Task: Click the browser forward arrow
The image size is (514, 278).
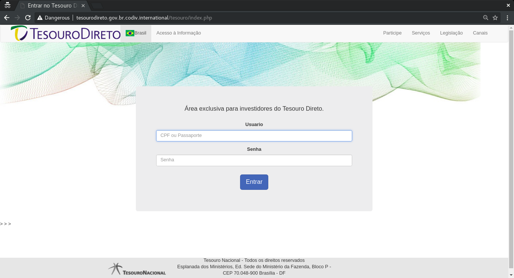Action: 17,18
